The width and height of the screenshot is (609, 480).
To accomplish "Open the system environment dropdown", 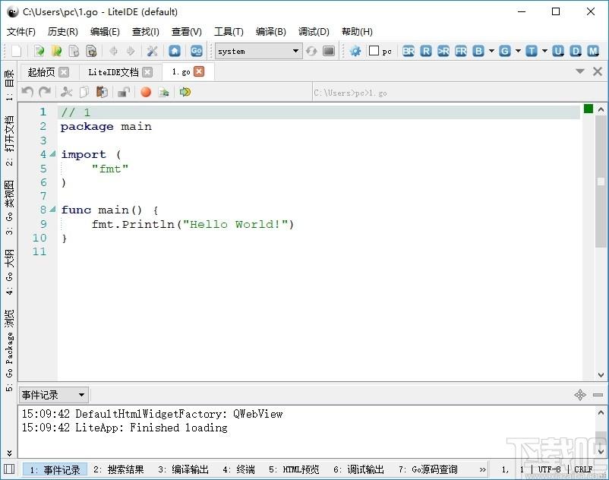I will (x=258, y=51).
